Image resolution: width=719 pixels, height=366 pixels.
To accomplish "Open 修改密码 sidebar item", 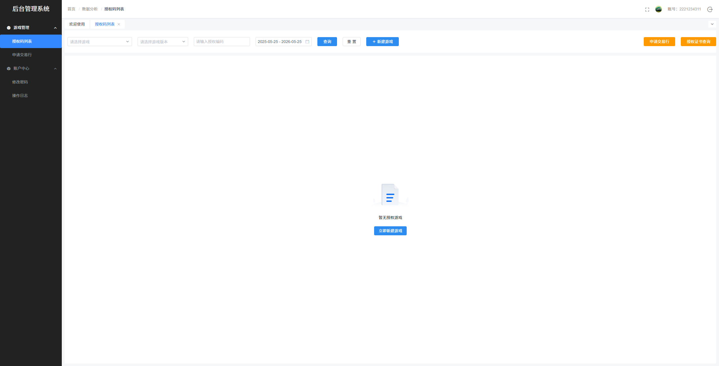I will click(x=31, y=82).
